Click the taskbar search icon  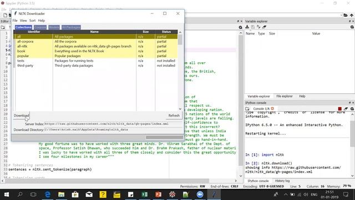20,194
